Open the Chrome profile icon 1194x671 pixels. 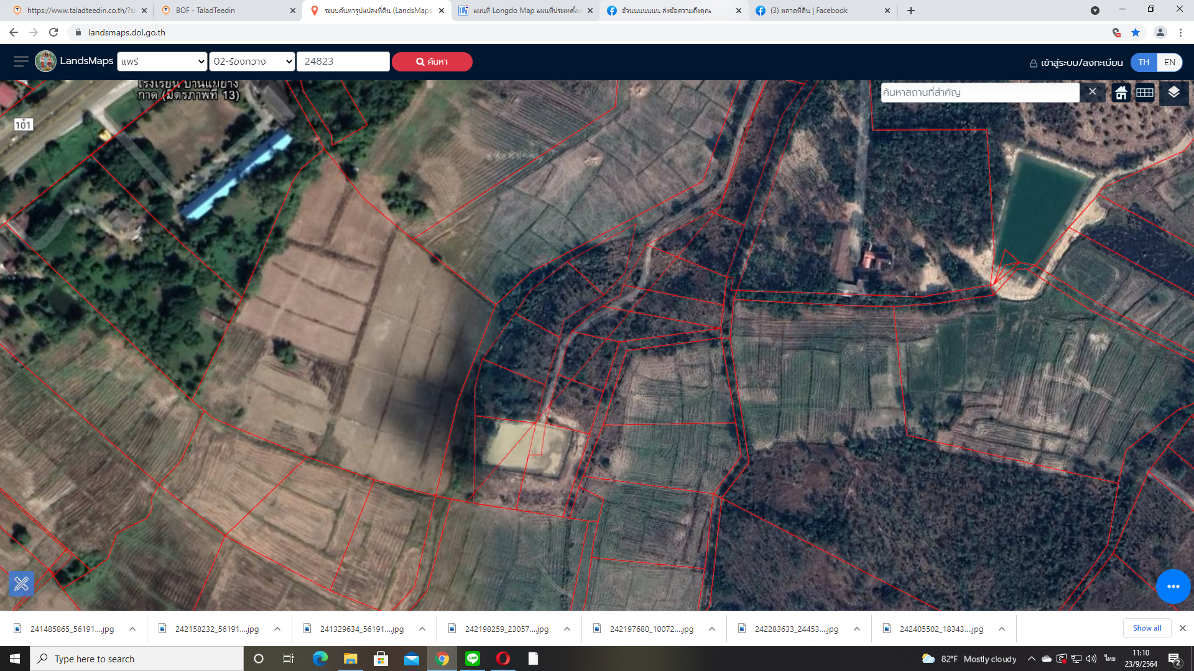(1160, 32)
